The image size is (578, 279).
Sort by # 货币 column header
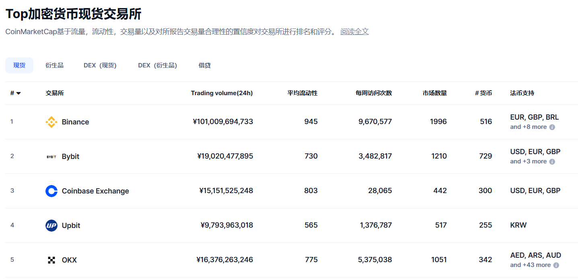tap(483, 93)
